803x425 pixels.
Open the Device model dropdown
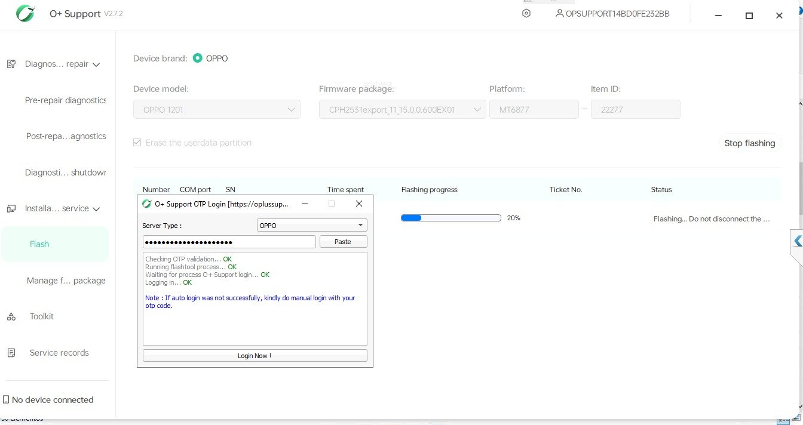(x=216, y=110)
